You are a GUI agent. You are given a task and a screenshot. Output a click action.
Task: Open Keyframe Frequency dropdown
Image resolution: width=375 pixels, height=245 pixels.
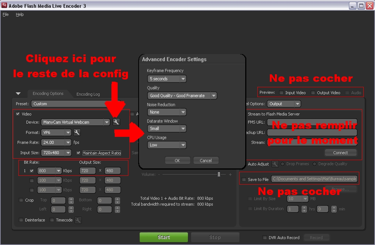pyautogui.click(x=167, y=79)
